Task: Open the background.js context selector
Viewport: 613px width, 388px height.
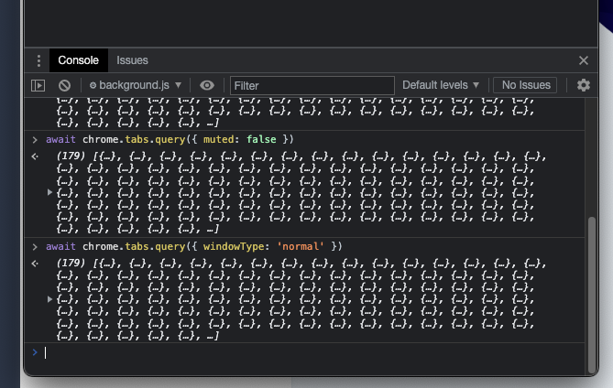Action: coord(136,85)
